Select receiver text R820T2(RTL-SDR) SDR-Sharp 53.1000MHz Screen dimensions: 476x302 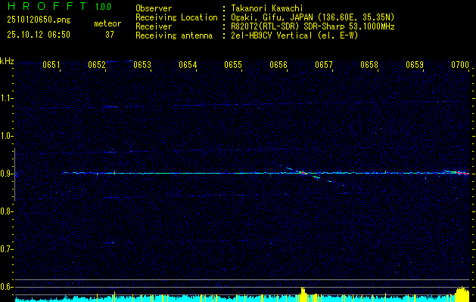click(313, 26)
